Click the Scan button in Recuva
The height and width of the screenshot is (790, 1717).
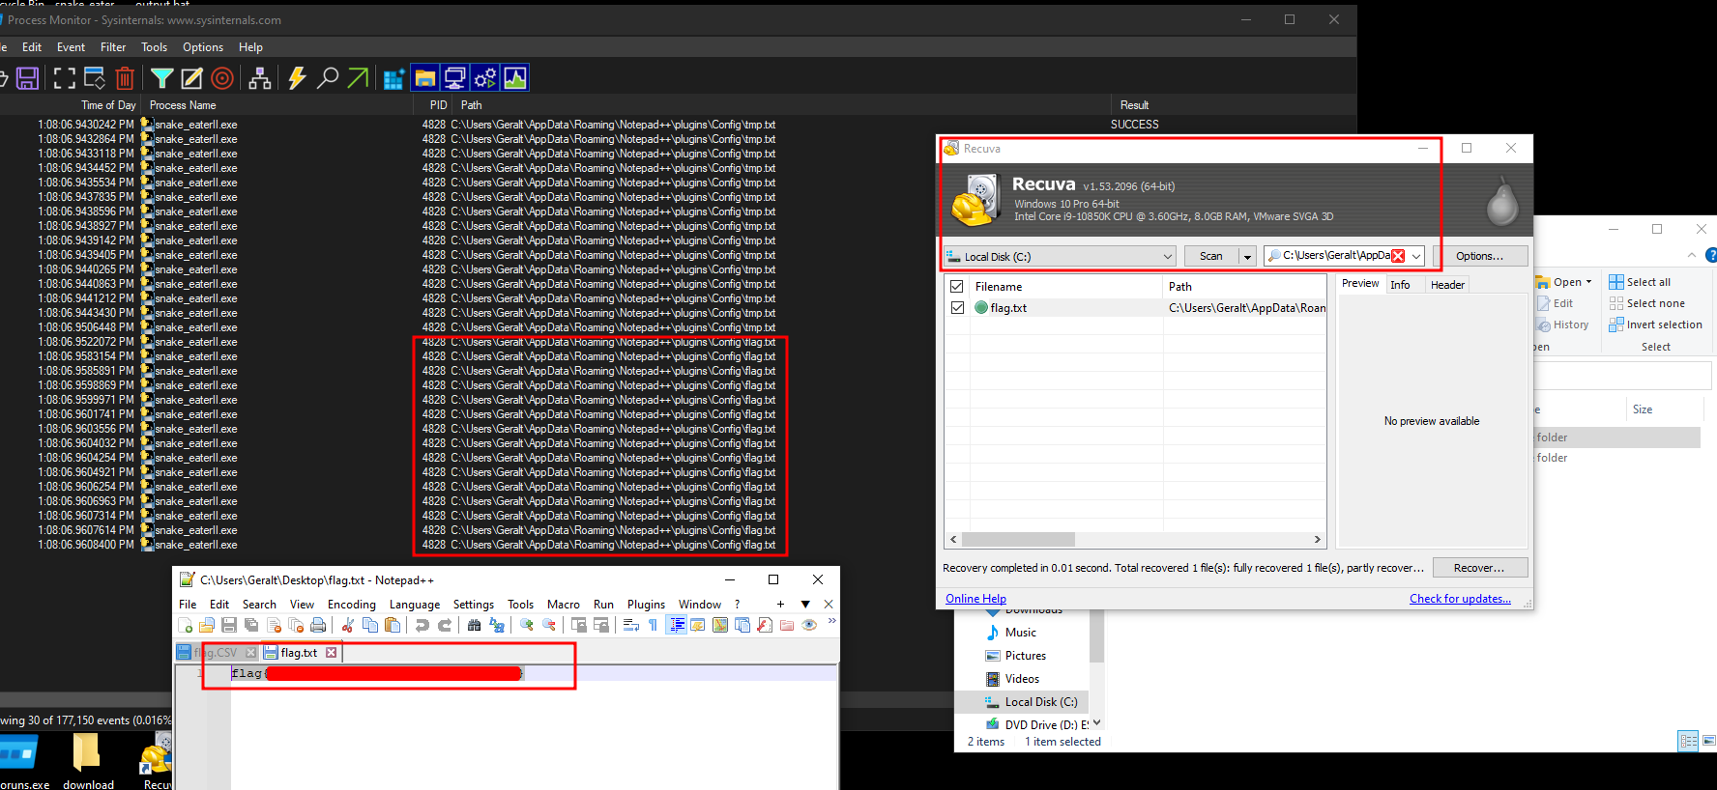click(1211, 256)
